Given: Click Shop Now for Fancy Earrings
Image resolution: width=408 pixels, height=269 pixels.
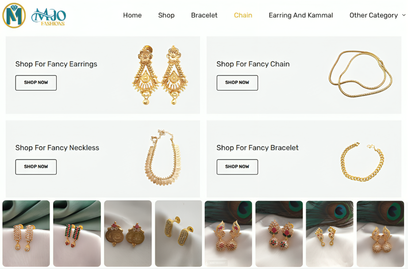Looking at the screenshot, I should pyautogui.click(x=36, y=83).
